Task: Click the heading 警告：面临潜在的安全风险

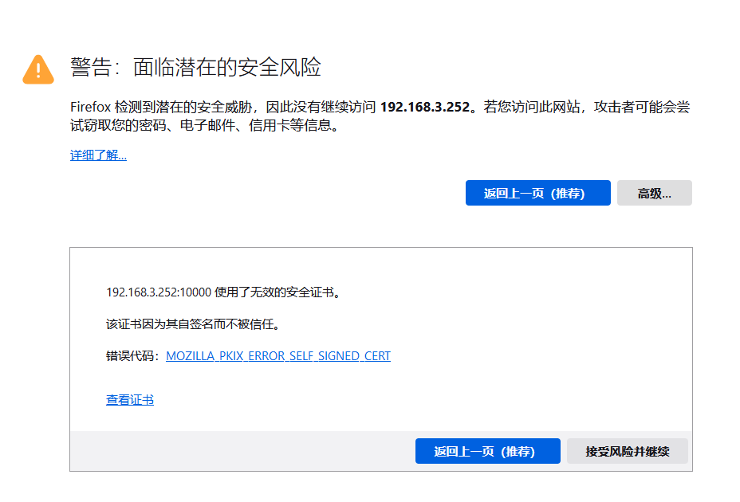Action: point(195,68)
